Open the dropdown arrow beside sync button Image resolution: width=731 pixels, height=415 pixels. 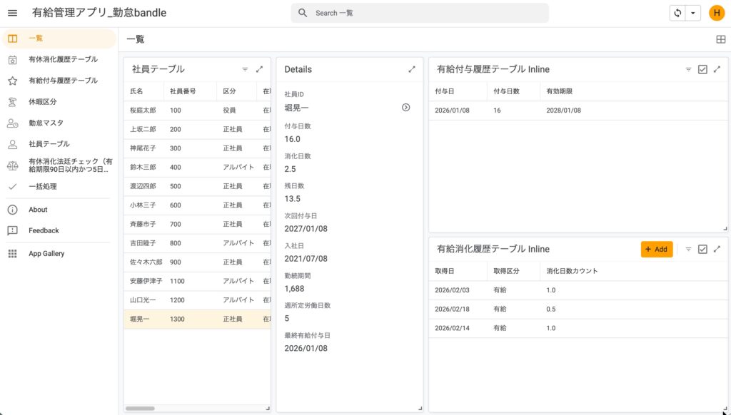(692, 13)
